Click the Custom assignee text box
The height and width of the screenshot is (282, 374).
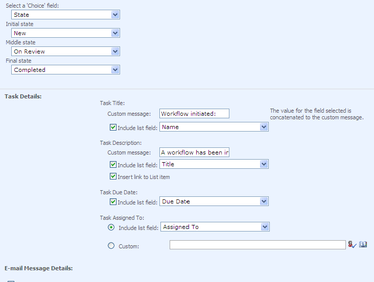point(258,245)
